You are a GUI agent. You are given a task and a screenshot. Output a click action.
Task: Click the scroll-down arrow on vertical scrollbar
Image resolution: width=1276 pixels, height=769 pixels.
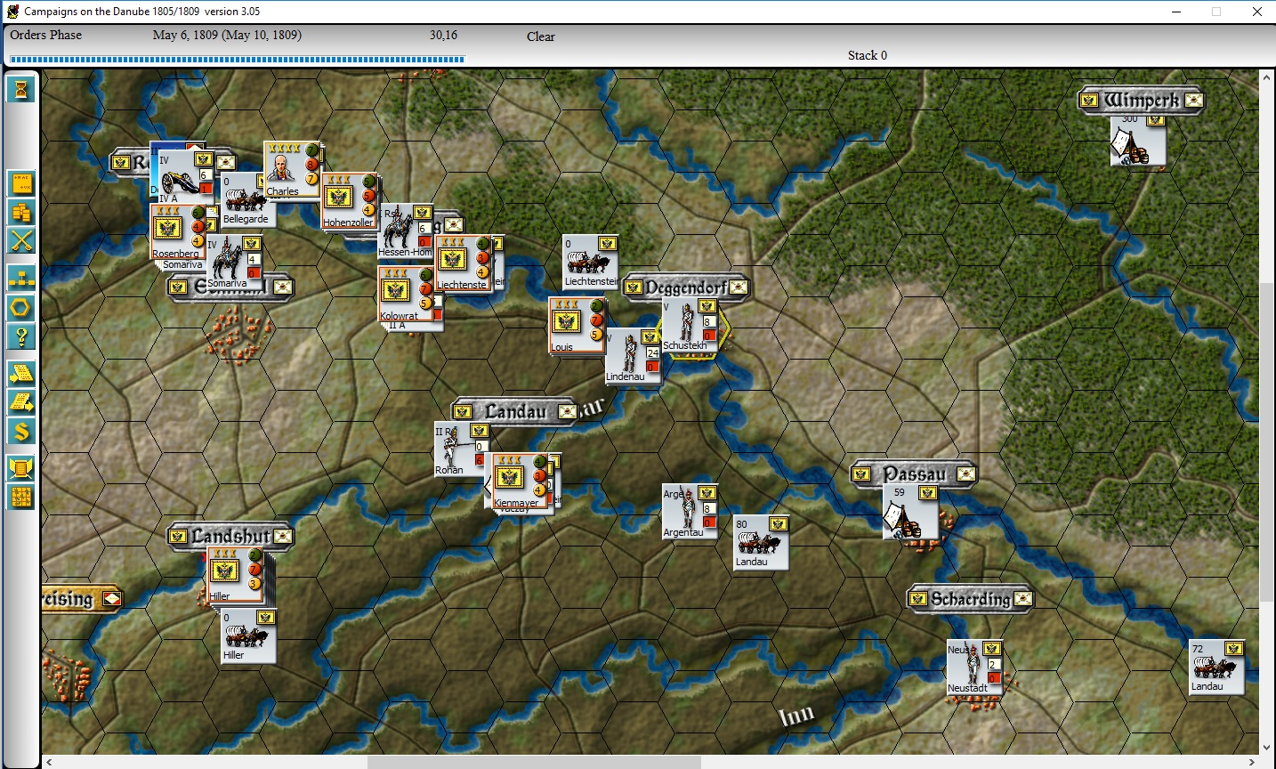point(1266,748)
